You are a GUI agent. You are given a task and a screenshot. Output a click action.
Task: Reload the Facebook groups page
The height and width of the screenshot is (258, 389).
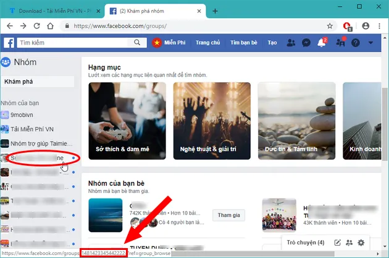click(36, 26)
